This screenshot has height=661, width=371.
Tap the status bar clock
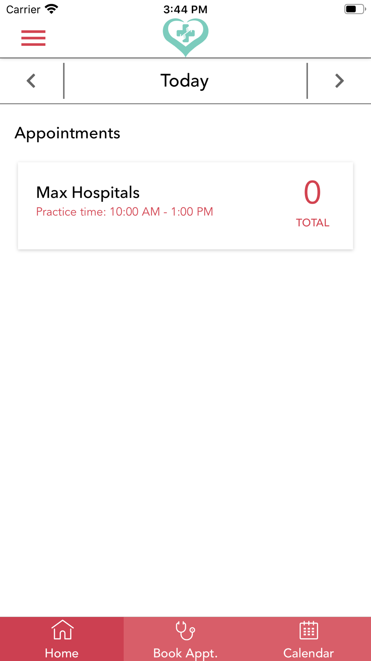tap(185, 9)
